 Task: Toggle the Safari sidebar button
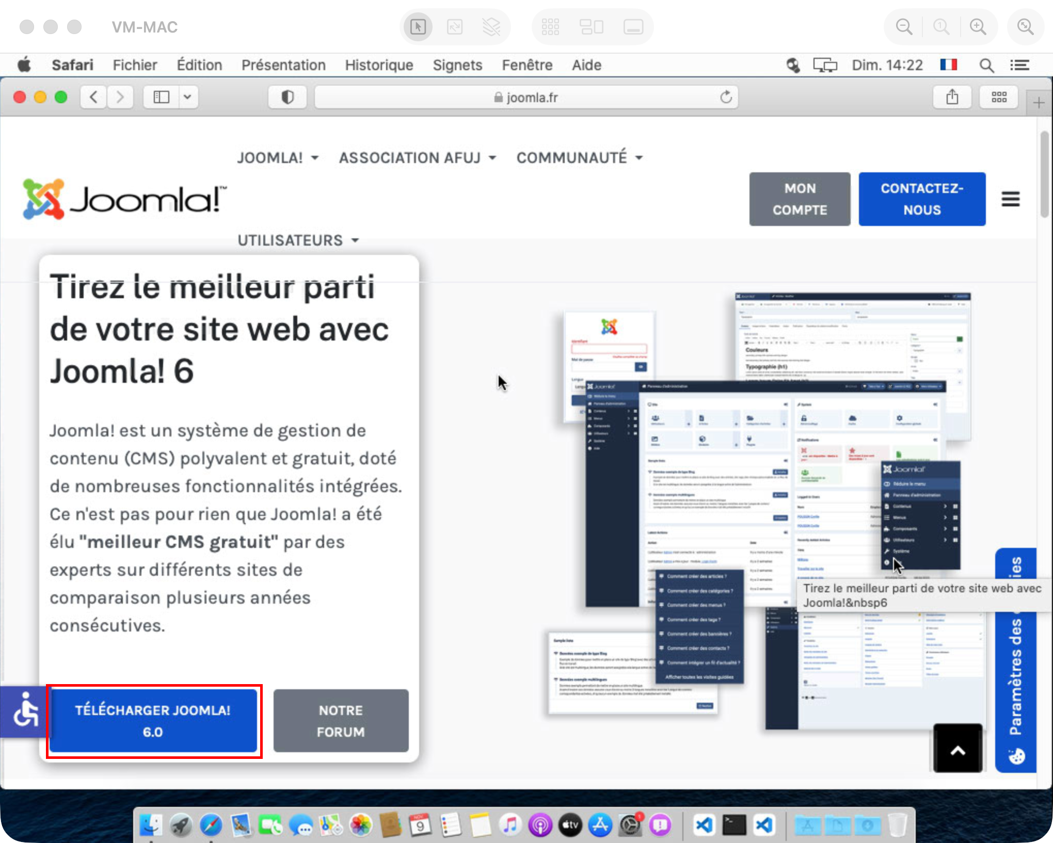tap(161, 97)
